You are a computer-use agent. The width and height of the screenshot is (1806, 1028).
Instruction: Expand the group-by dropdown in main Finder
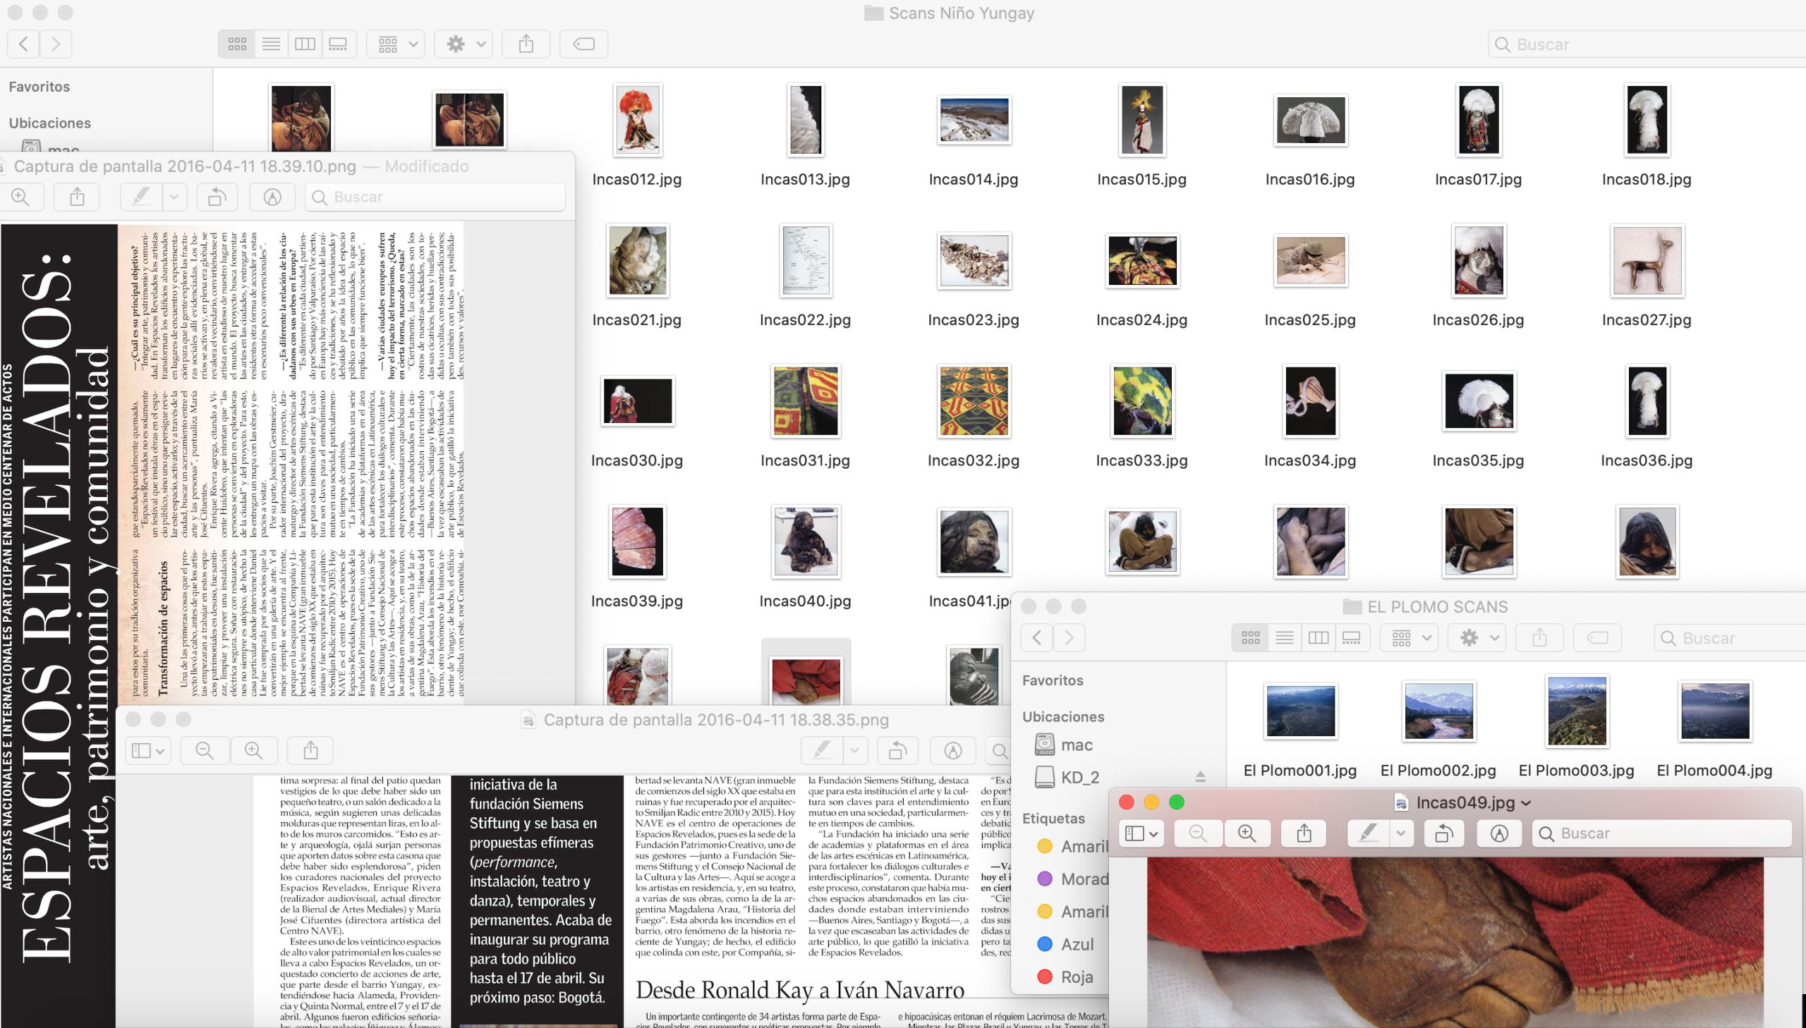click(x=396, y=44)
